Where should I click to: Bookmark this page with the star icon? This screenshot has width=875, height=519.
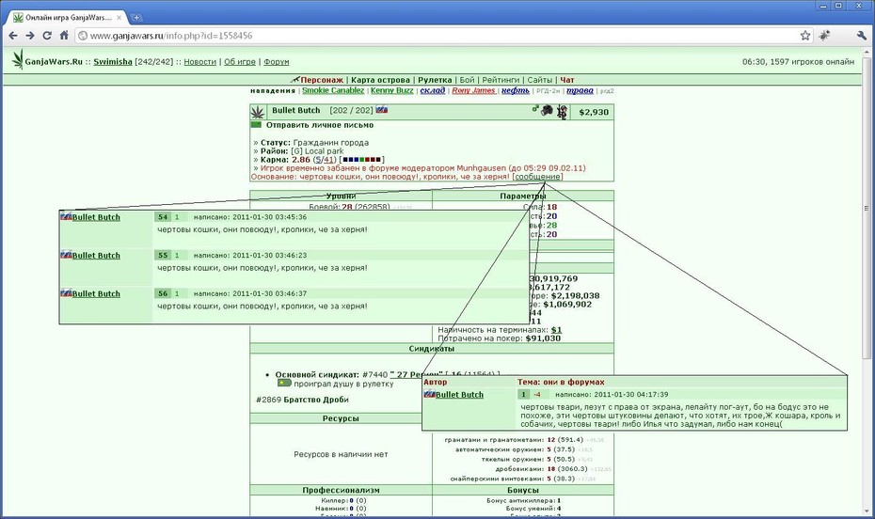pyautogui.click(x=805, y=36)
